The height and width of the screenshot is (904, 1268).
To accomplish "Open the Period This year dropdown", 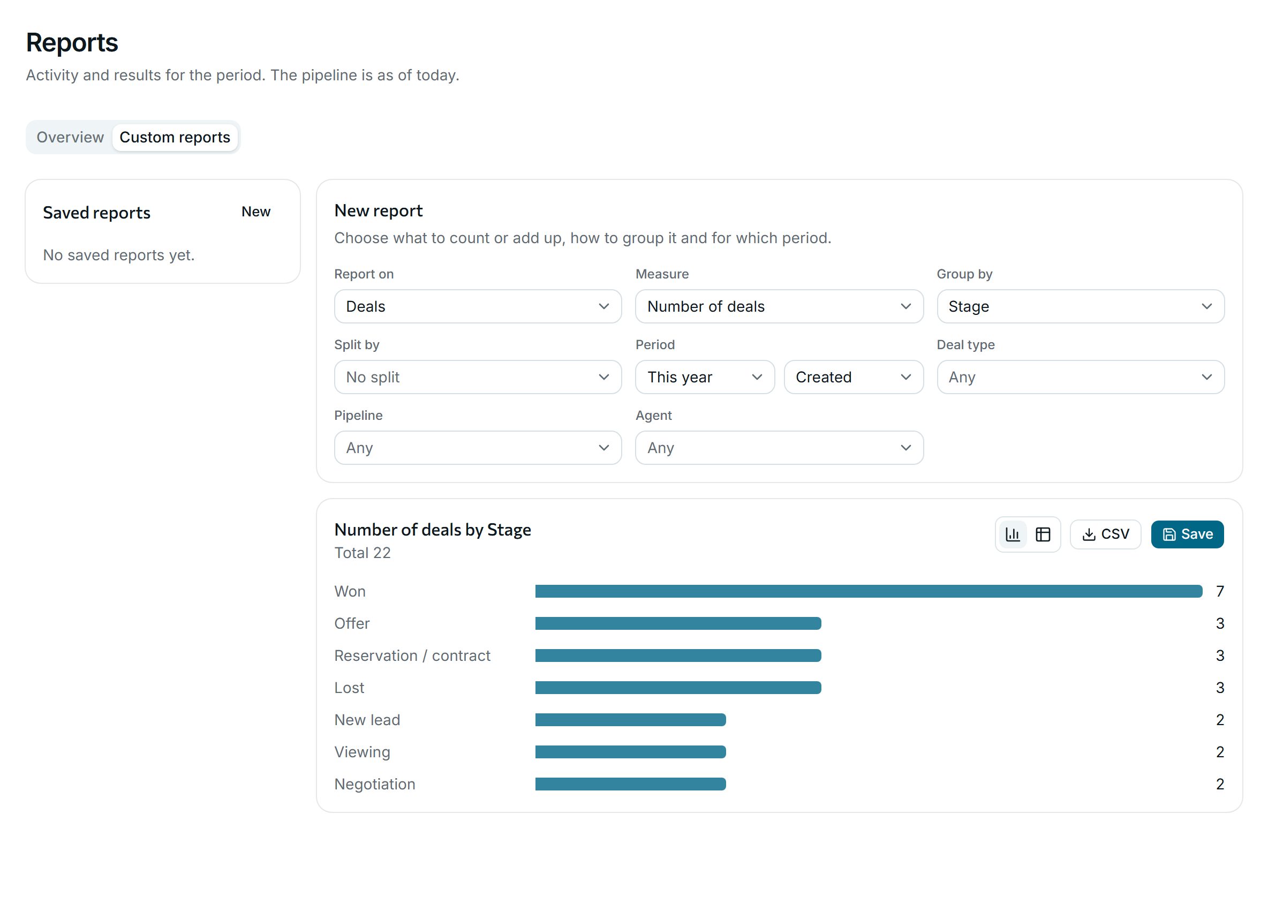I will [x=705, y=377].
